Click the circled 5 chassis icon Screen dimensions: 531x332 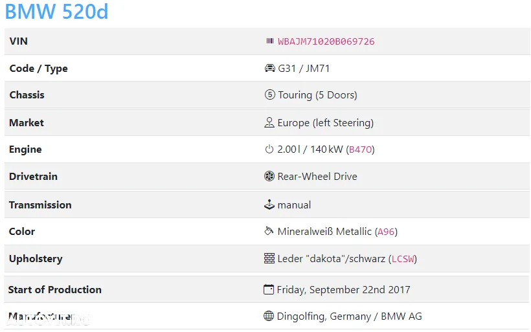pos(269,94)
